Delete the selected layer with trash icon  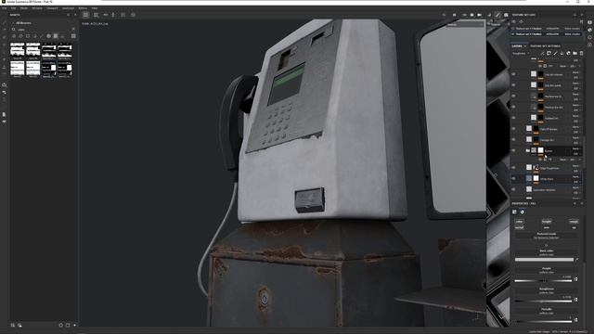click(582, 54)
